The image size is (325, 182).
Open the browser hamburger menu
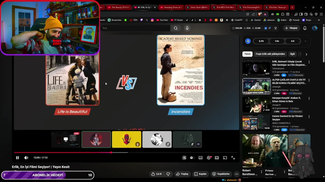pos(321,14)
